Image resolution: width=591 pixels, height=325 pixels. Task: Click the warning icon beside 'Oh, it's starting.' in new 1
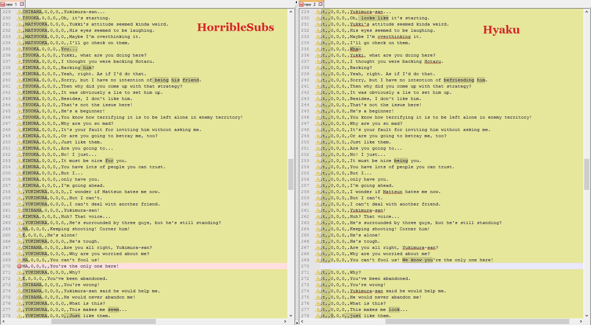point(19,18)
